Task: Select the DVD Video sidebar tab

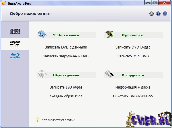Action: 15,44
